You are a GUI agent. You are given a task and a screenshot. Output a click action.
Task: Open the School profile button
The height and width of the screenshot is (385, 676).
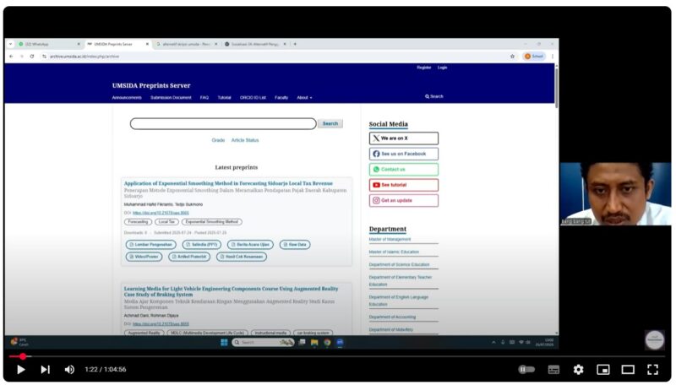coord(534,57)
